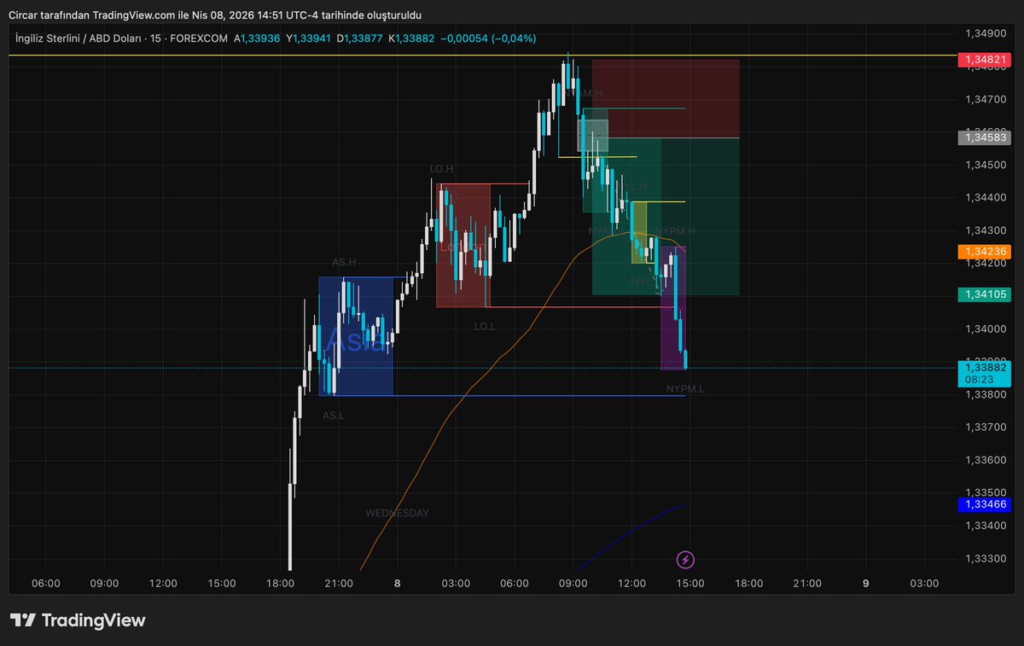Select the red London session box
The width and height of the screenshot is (1024, 646).
[463, 245]
